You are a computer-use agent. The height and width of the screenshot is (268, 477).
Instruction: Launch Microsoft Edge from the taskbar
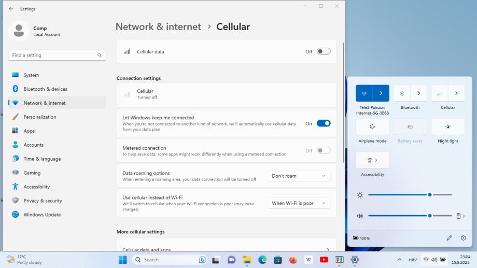click(262, 260)
